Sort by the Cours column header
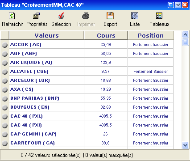Viewport: 190px width, 161px height. [106, 35]
